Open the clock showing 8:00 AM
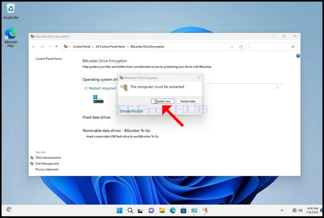The image size is (324, 218). [312, 210]
